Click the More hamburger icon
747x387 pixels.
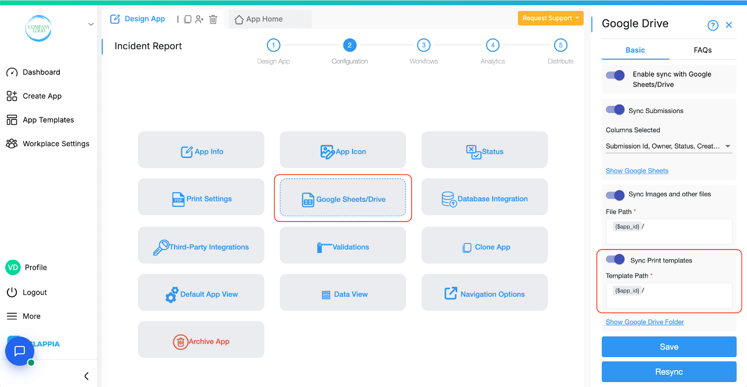click(12, 316)
